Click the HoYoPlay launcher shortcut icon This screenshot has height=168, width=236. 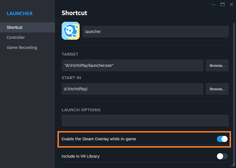(71, 31)
